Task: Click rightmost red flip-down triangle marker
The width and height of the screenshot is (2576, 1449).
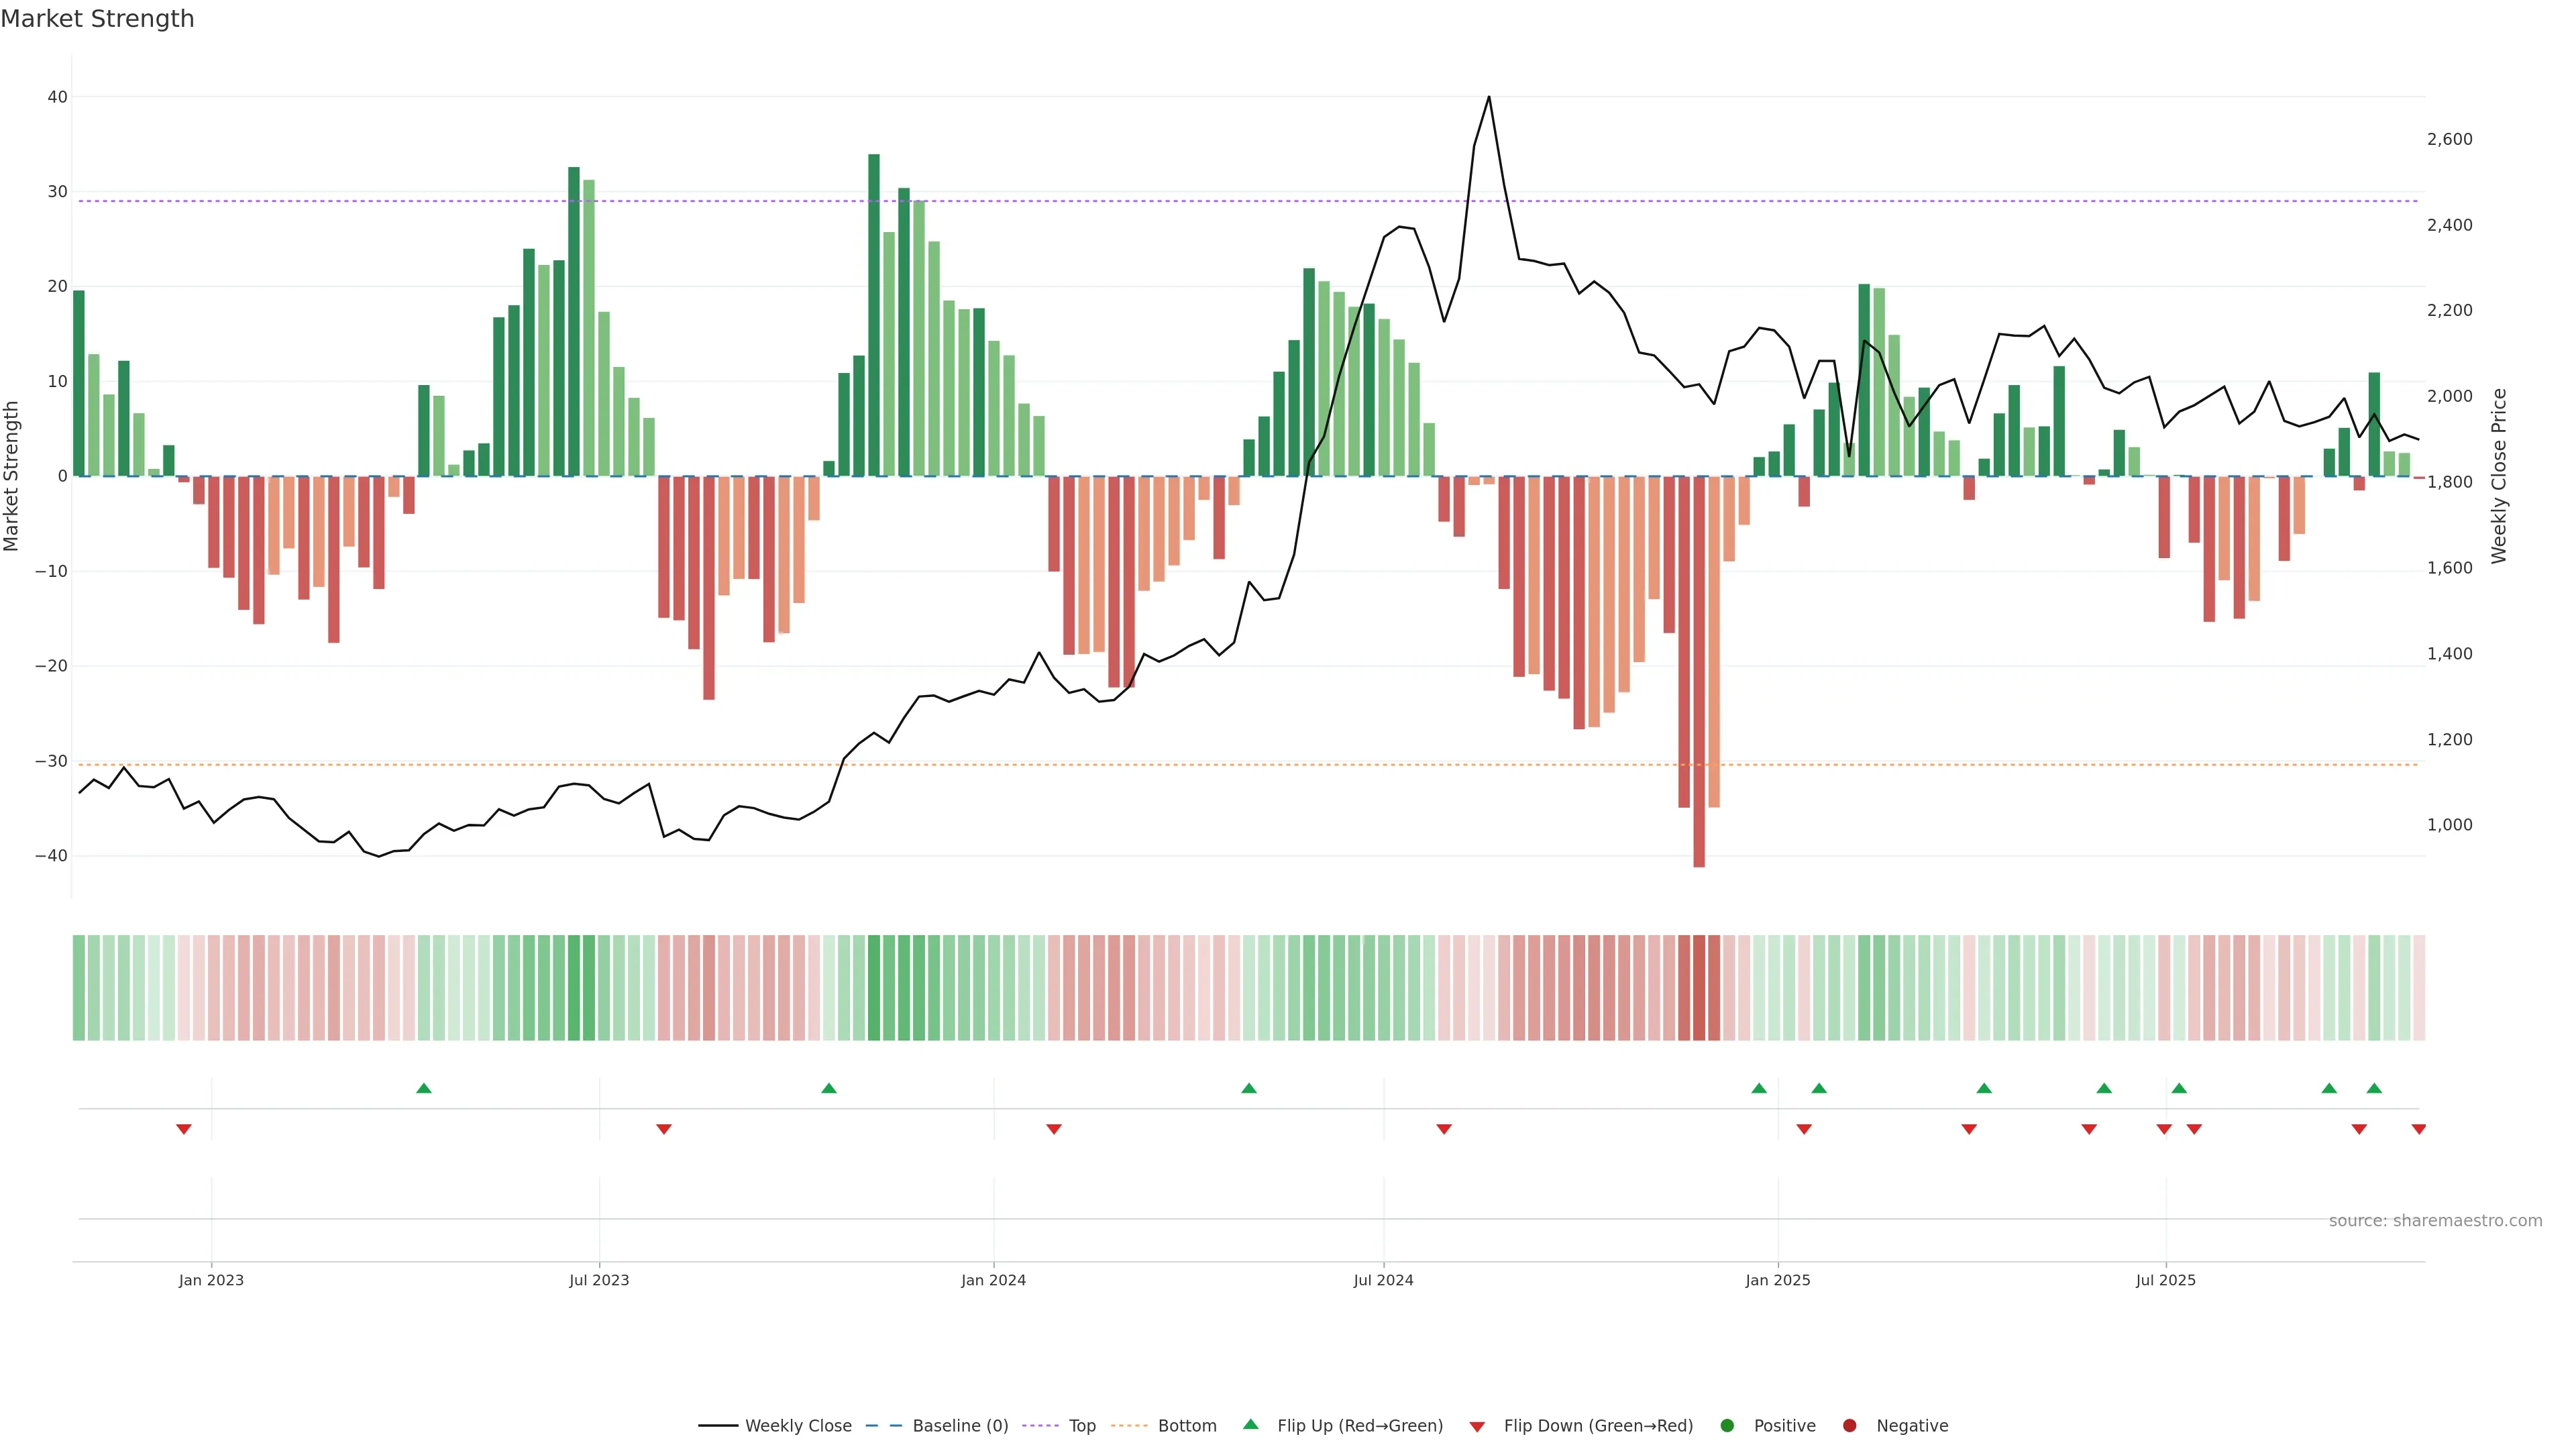Action: point(2419,1129)
